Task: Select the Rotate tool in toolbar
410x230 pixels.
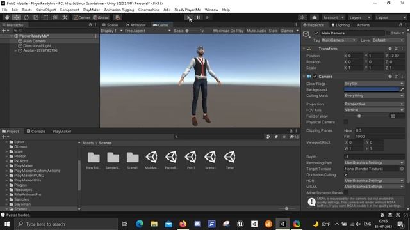Action: [x=26, y=17]
